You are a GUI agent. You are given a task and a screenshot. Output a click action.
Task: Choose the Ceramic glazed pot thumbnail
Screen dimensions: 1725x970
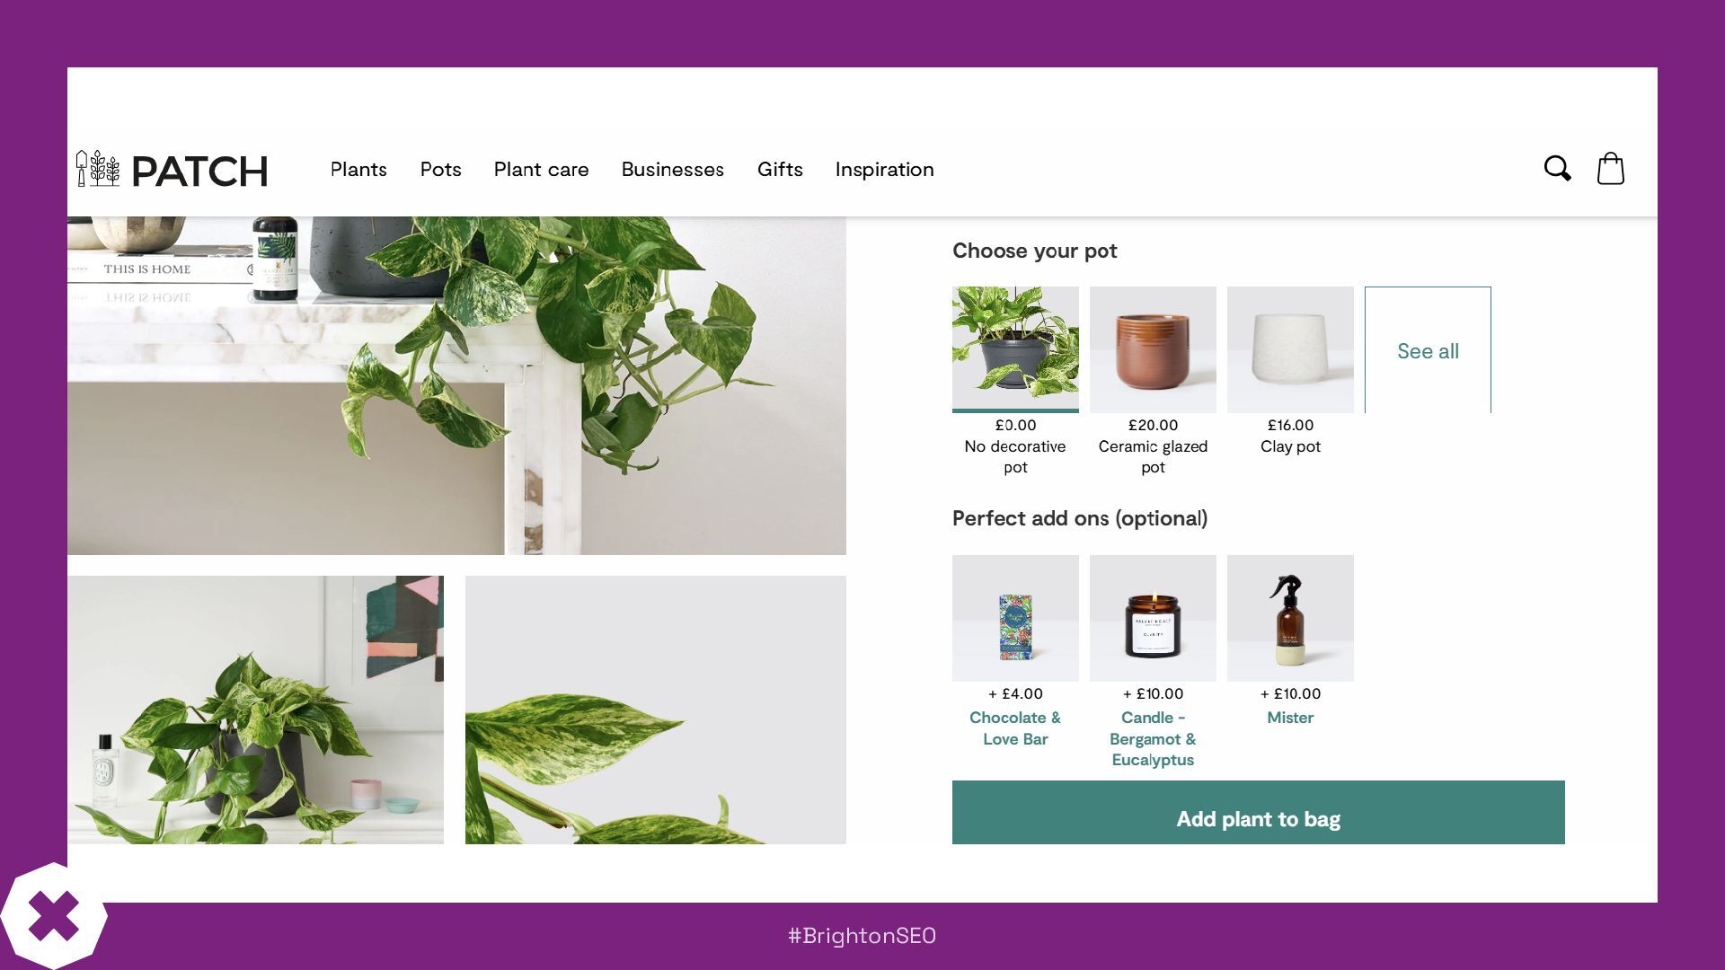coord(1153,349)
